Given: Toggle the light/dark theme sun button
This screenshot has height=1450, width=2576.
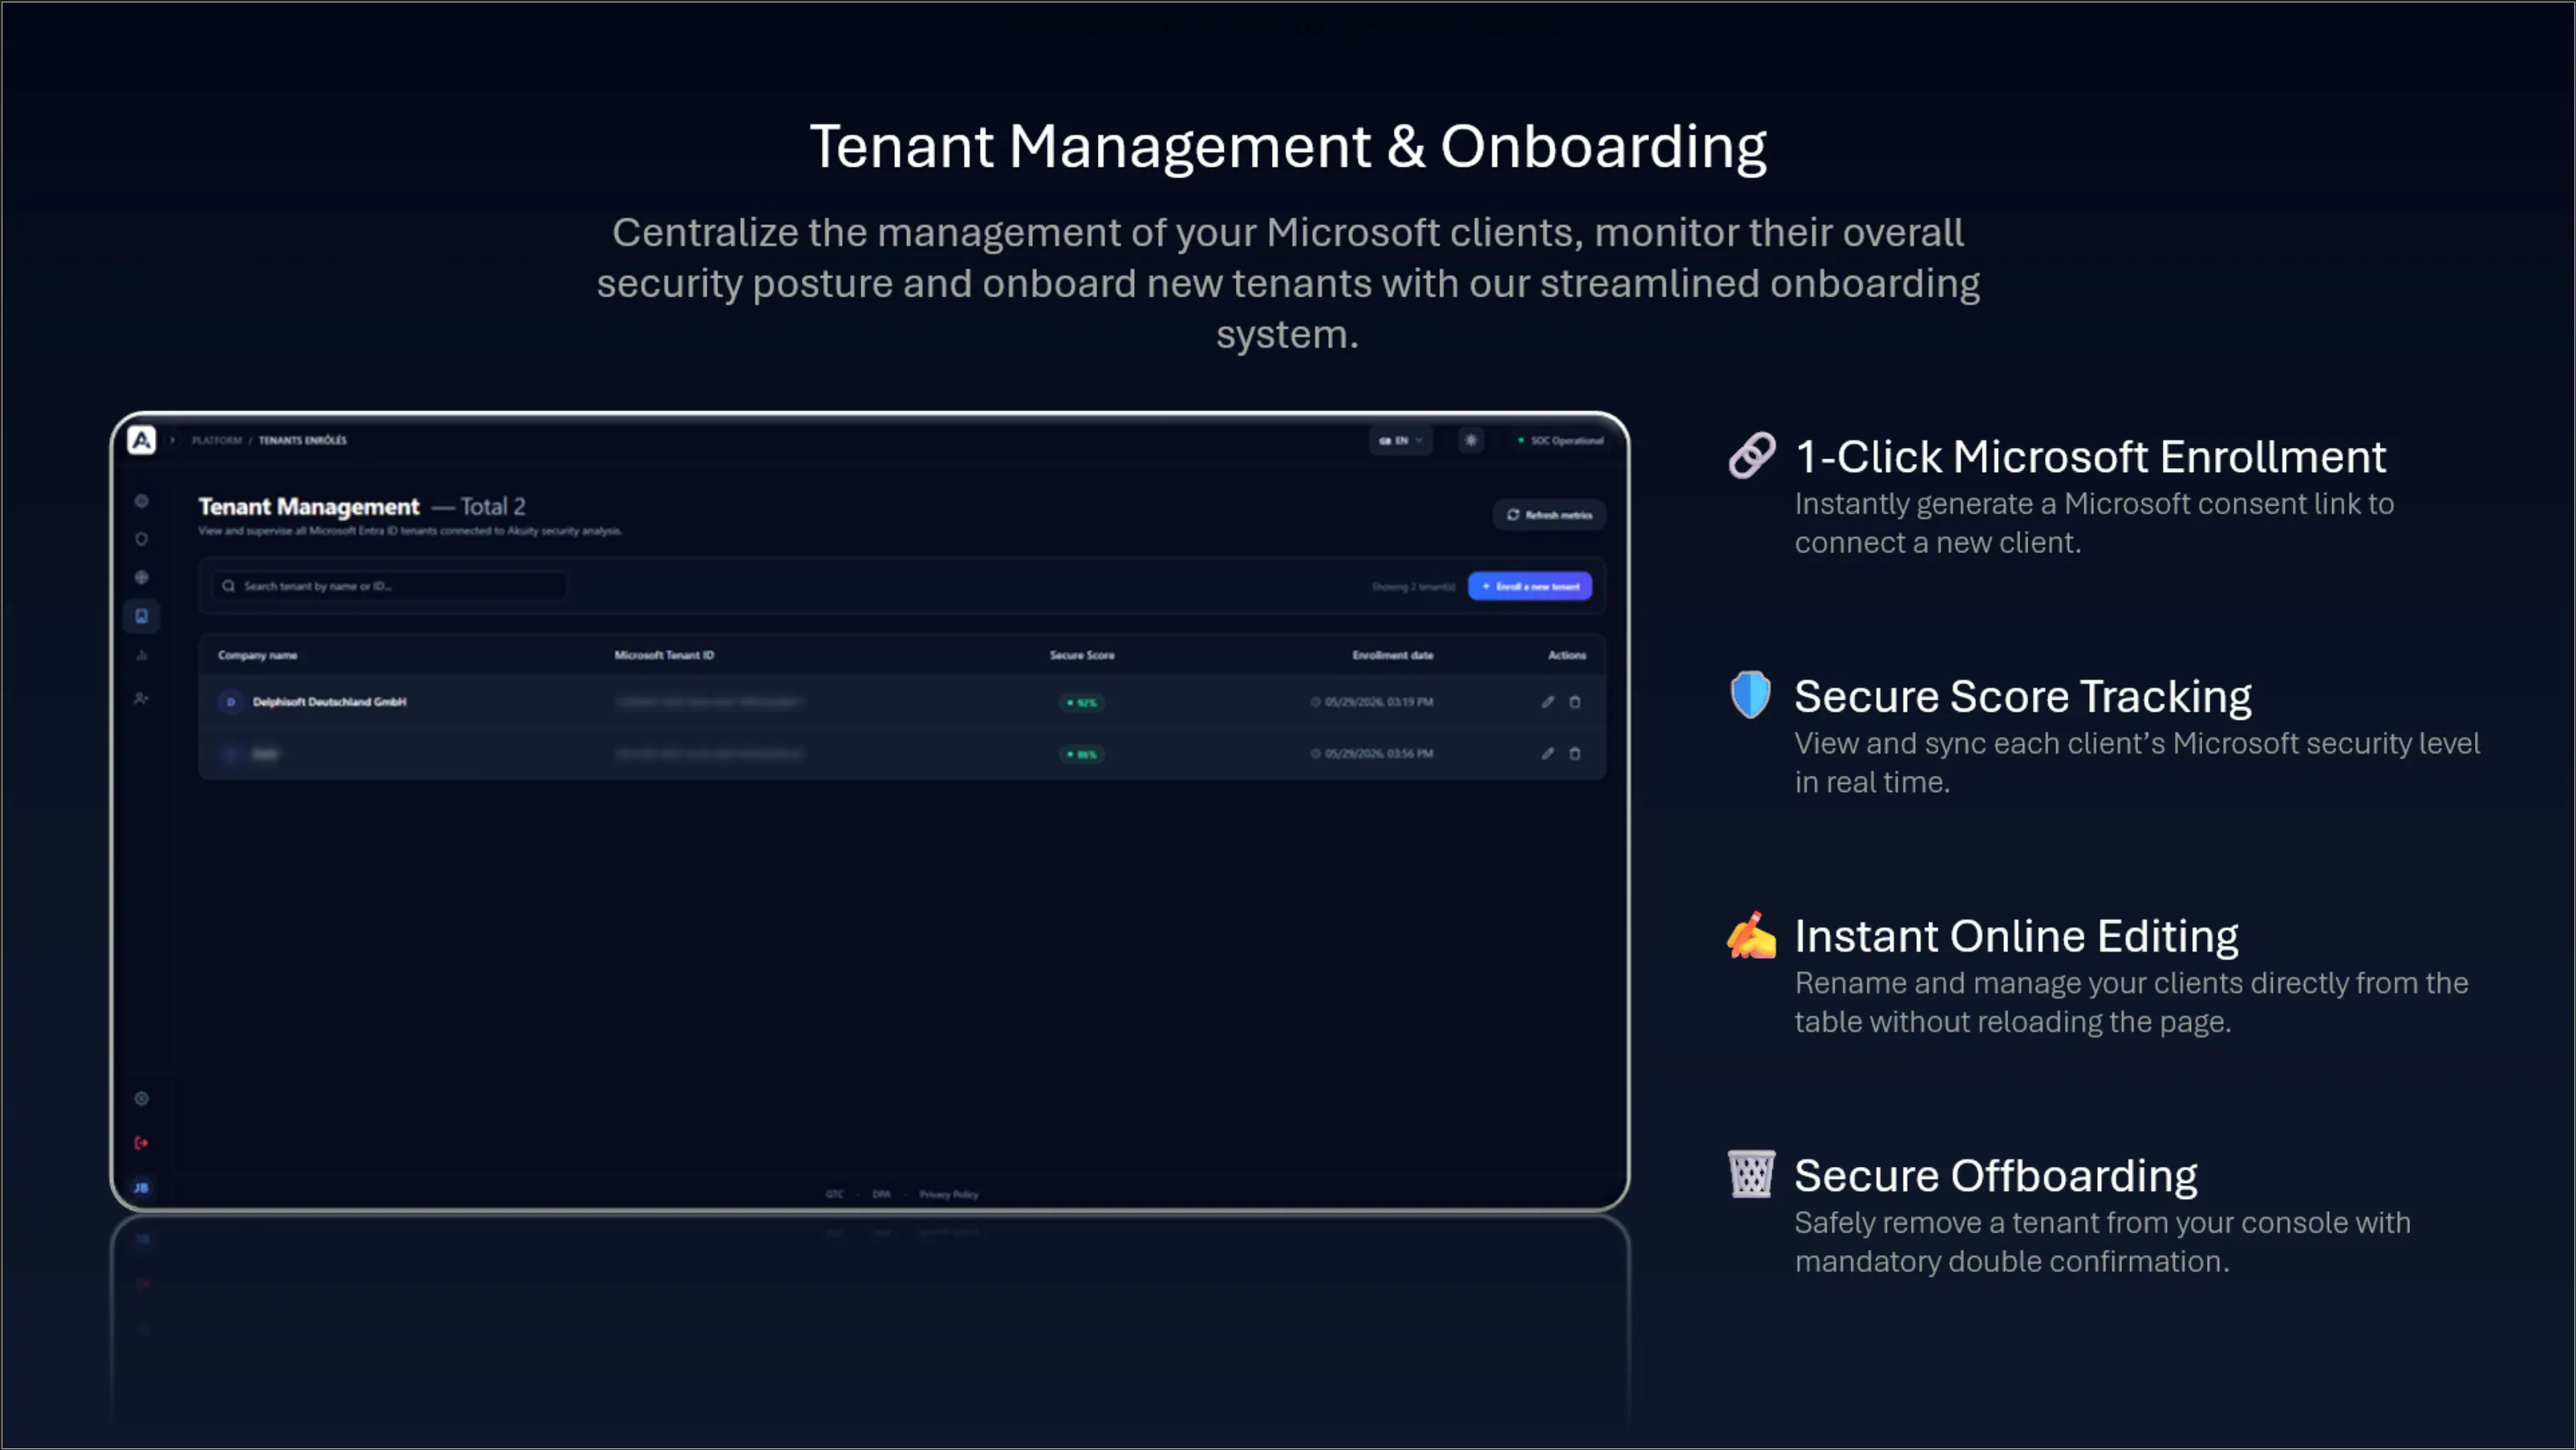Looking at the screenshot, I should pyautogui.click(x=1471, y=441).
